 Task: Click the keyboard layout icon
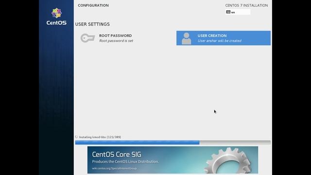[228, 12]
